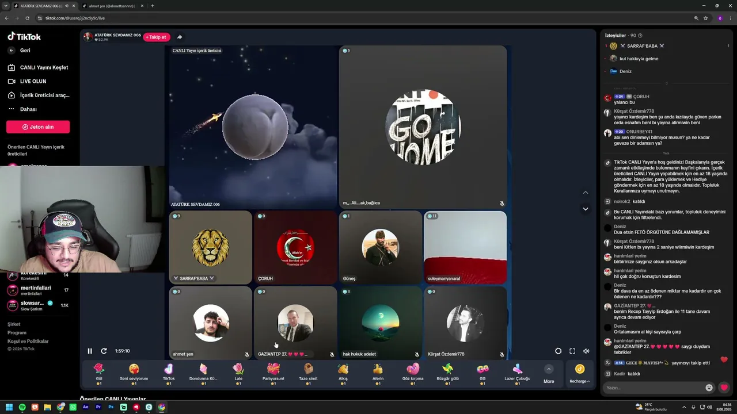The width and height of the screenshot is (737, 414).
Task: Send the Rüzgâr gülü gift
Action: tap(447, 373)
